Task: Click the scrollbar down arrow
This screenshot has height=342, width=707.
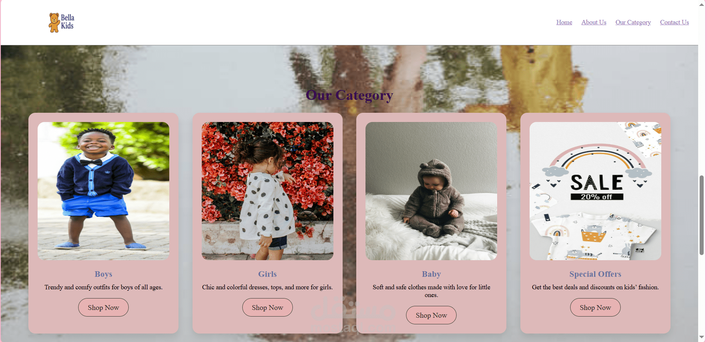Action: [701, 337]
